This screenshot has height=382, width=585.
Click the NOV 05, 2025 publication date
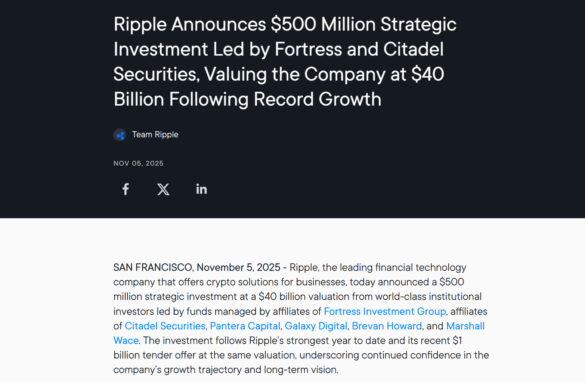coord(138,163)
